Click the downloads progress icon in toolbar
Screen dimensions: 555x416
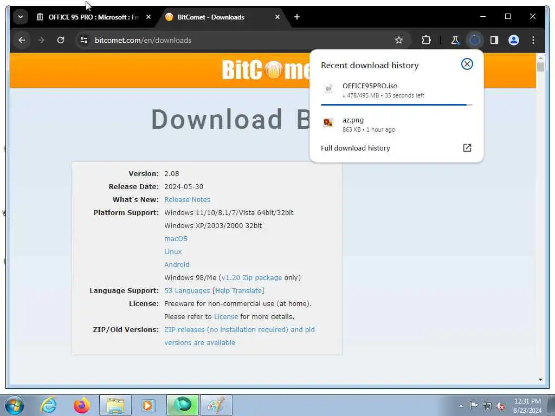pos(474,40)
